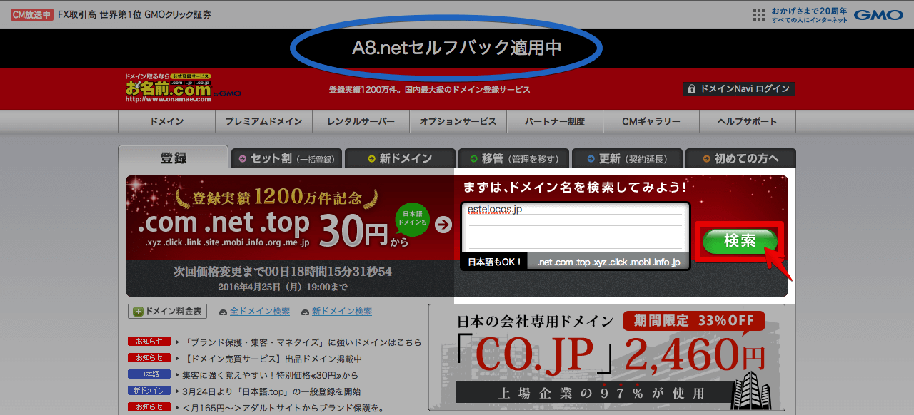Open the 全ドメイン検索 link
Viewport: 914px width, 415px height.
click(259, 312)
